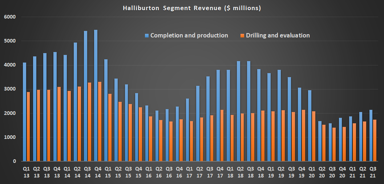Select the blue bar for Q3 21
384x184 pixels.
371,135
